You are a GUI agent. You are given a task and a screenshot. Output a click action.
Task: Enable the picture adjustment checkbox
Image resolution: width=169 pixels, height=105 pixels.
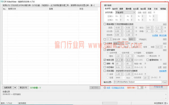[x=105, y=24]
